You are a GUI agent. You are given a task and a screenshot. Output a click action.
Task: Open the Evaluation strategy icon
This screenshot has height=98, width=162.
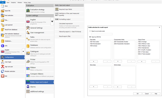click(28, 11)
